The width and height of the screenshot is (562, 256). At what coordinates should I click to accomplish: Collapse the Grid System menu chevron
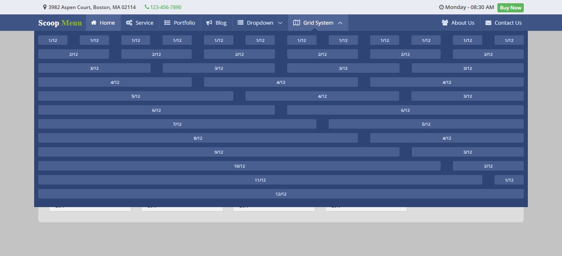[x=340, y=23]
